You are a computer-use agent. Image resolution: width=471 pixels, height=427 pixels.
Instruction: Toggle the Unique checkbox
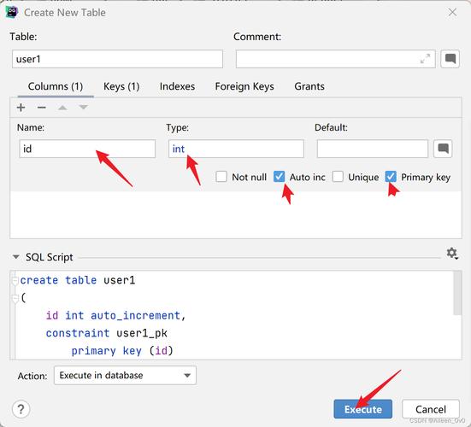coord(338,177)
